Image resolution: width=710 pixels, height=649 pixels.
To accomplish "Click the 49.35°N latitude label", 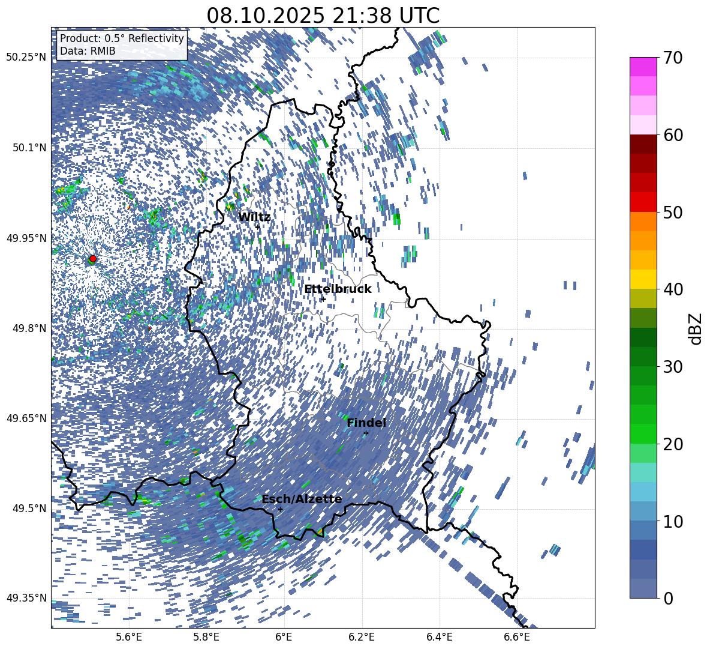I will pos(26,598).
